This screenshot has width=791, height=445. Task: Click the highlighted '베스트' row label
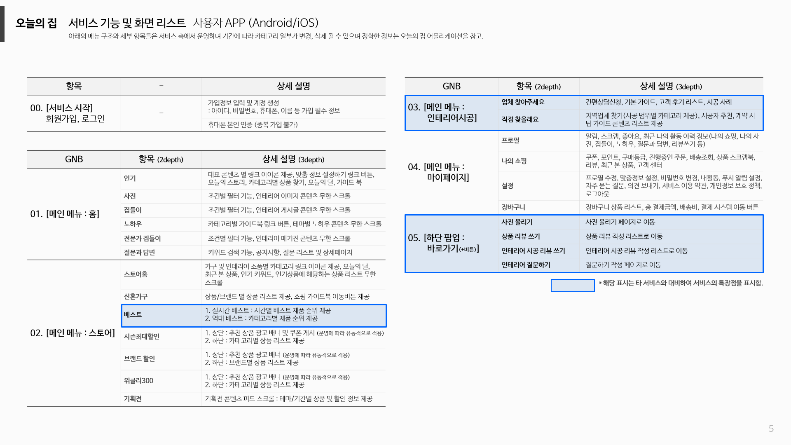point(133,314)
